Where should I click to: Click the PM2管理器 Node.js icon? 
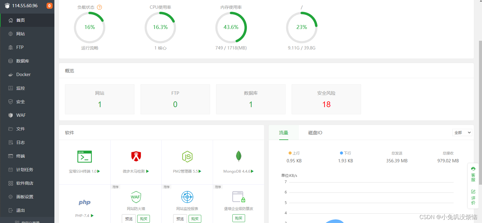(187, 157)
